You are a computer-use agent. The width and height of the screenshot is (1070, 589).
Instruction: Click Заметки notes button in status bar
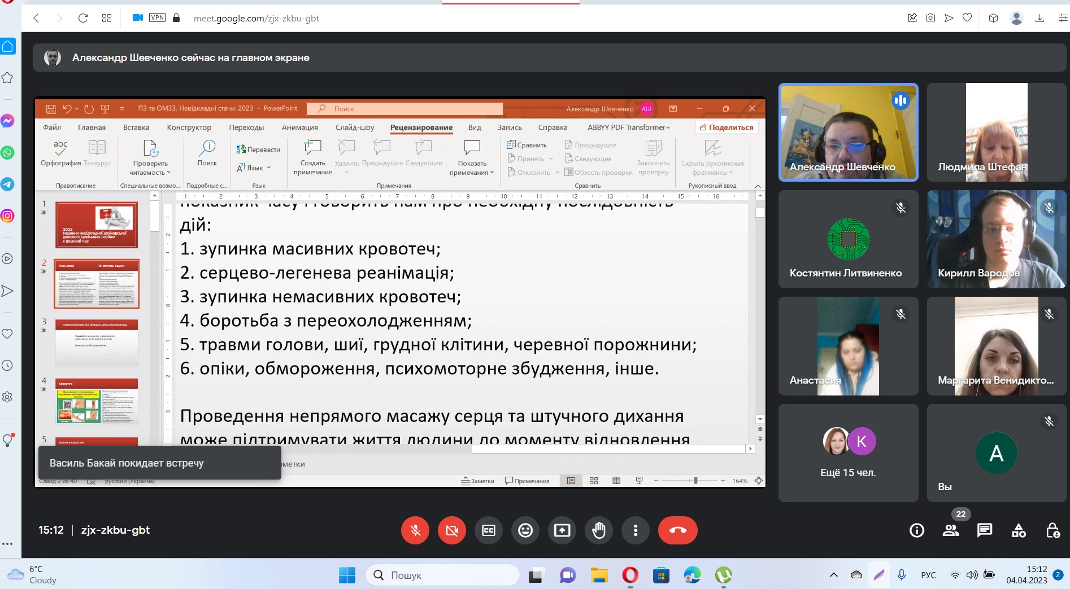click(477, 481)
